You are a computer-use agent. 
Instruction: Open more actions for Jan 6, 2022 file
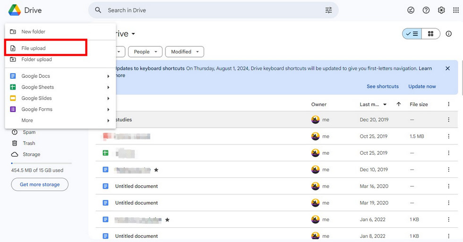click(448, 220)
